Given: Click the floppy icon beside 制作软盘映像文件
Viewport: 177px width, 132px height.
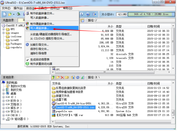Looking at the screenshot, I should tap(27, 13).
